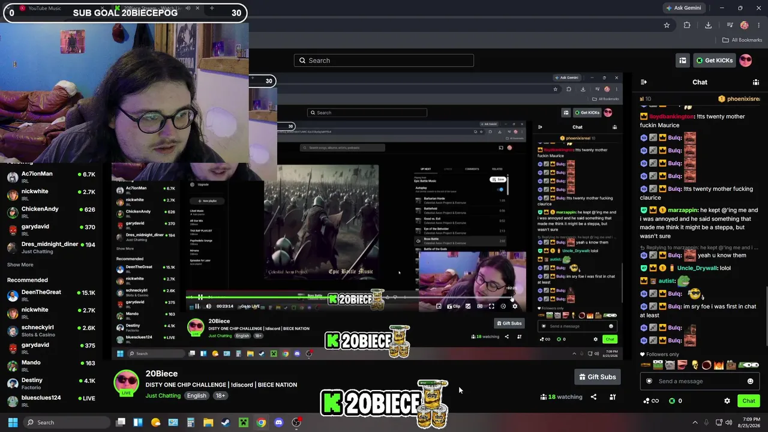Image resolution: width=768 pixels, height=432 pixels.
Task: Click Uncle_Drywall's username in chat
Action: tap(697, 268)
